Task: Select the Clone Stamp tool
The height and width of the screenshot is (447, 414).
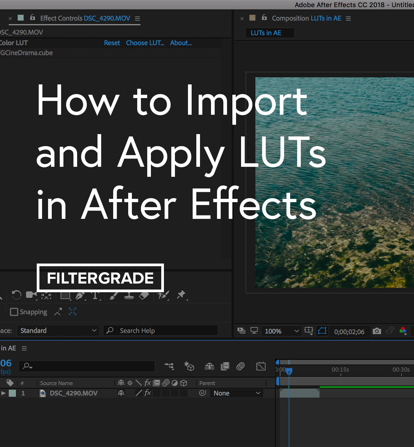Action: coord(129,295)
